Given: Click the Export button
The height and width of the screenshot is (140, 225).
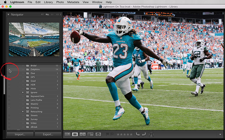Looking at the screenshot, I should pos(48,134).
